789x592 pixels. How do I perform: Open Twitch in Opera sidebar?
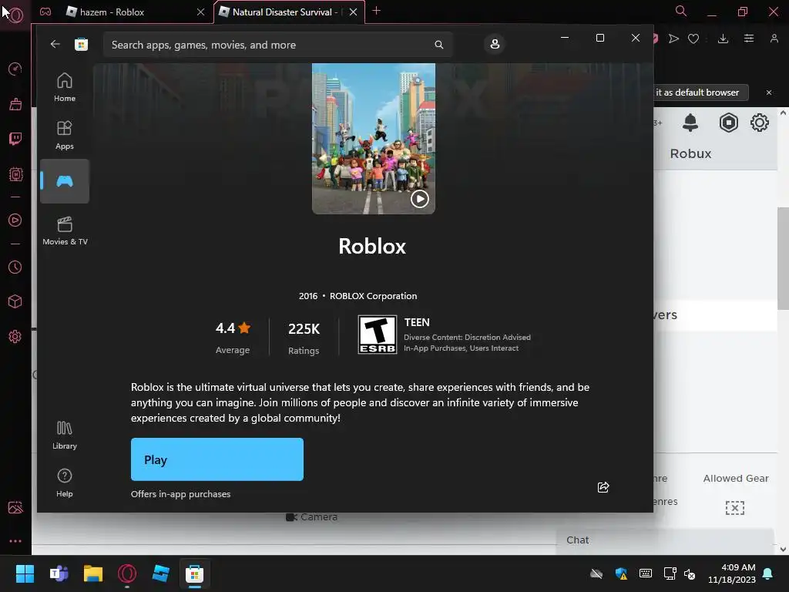[x=15, y=139]
